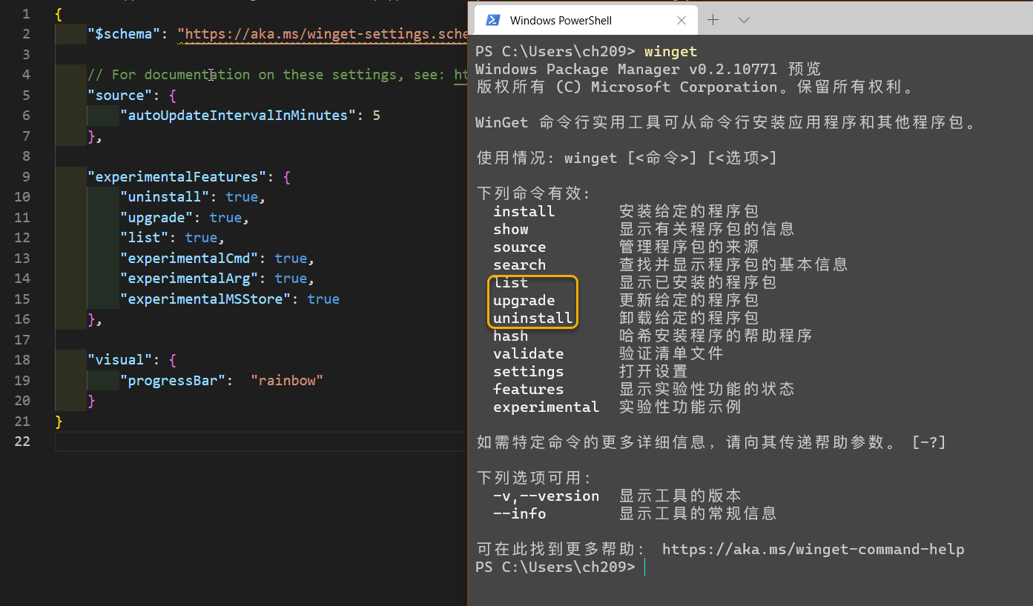
Task: Click the autoUpdateIntervalInMinutes value 5
Action: tap(376, 115)
